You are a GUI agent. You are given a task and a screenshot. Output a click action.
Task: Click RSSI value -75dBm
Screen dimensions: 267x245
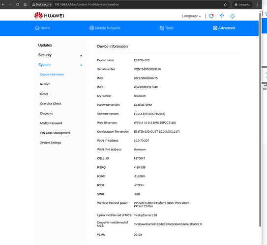point(139,185)
